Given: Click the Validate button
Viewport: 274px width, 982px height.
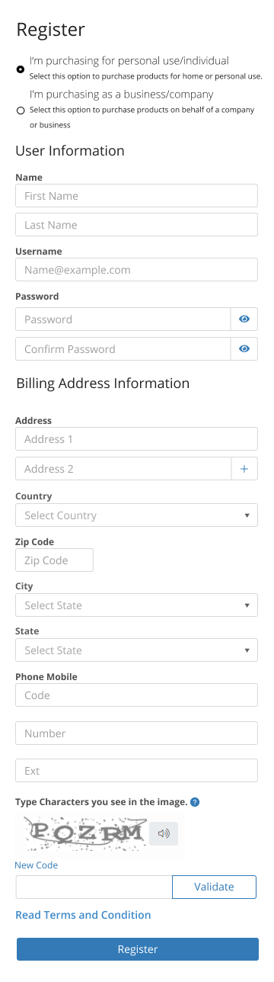Looking at the screenshot, I should point(214,887).
